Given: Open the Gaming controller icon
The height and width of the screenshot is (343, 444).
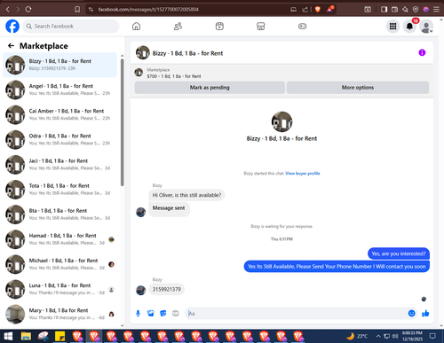Looking at the screenshot, I should click(x=302, y=27).
